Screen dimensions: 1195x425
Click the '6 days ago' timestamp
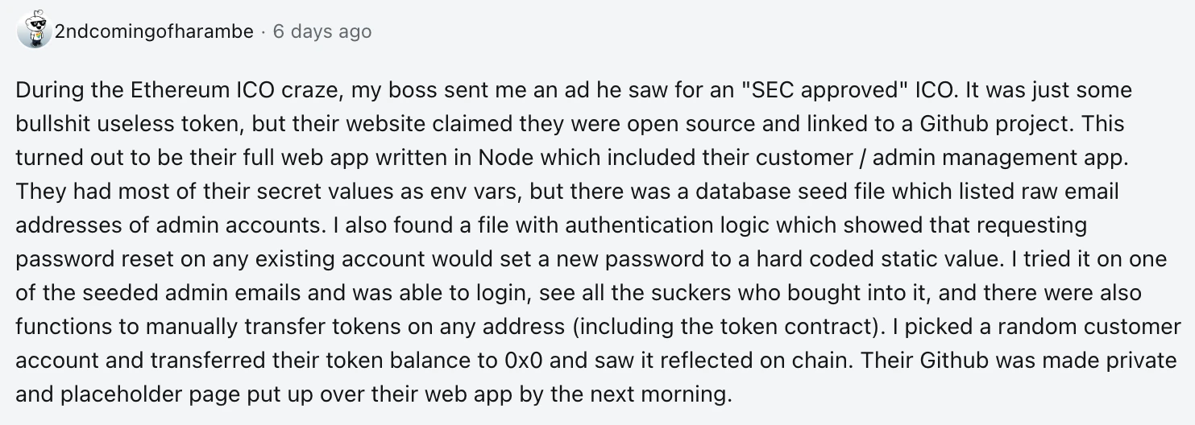[322, 31]
